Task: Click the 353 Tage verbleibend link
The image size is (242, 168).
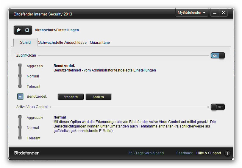Action: coord(146,153)
